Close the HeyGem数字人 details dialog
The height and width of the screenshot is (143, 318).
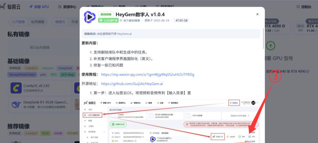point(257,14)
